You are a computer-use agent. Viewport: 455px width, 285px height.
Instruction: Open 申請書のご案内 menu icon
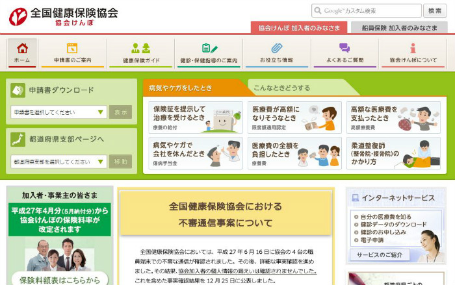coord(72,48)
